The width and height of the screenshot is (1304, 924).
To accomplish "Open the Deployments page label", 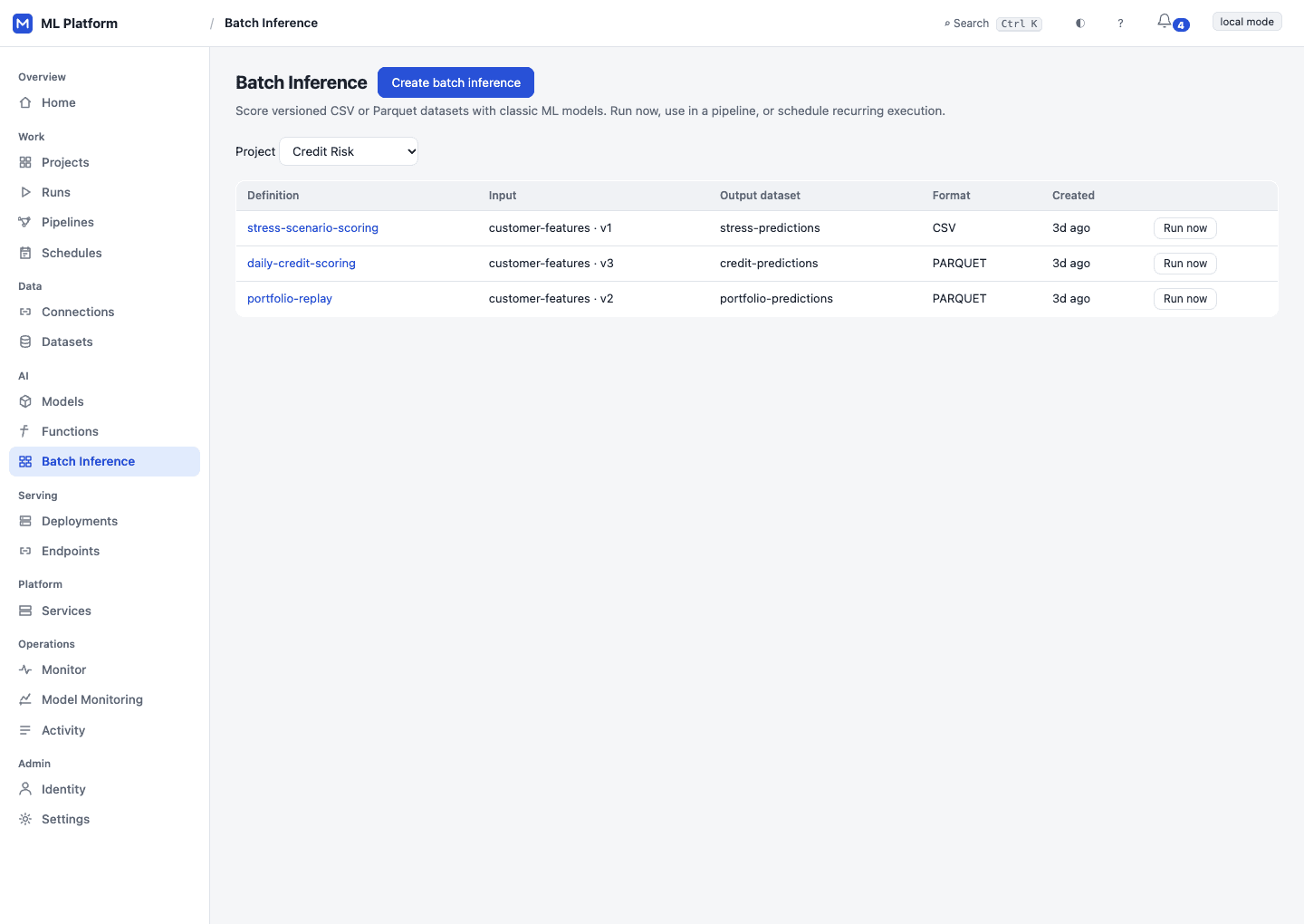I will (80, 521).
